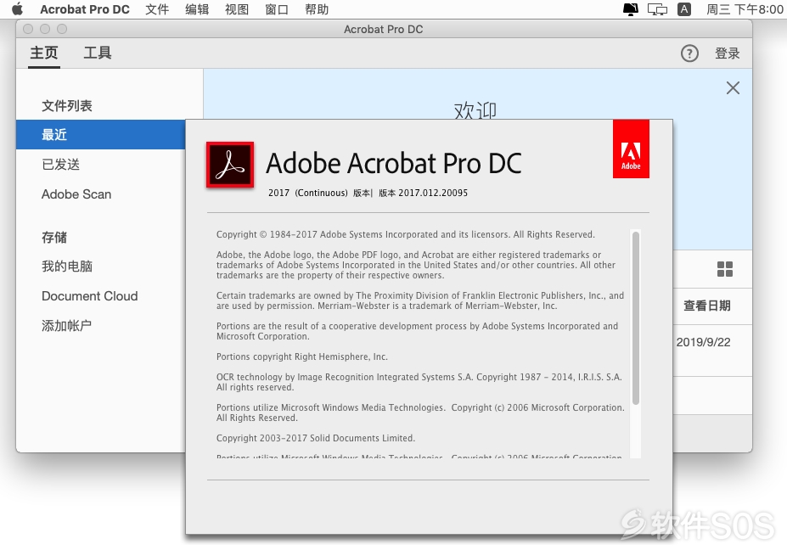The image size is (787, 550).
Task: Switch to the 工具 tab
Action: [x=98, y=53]
